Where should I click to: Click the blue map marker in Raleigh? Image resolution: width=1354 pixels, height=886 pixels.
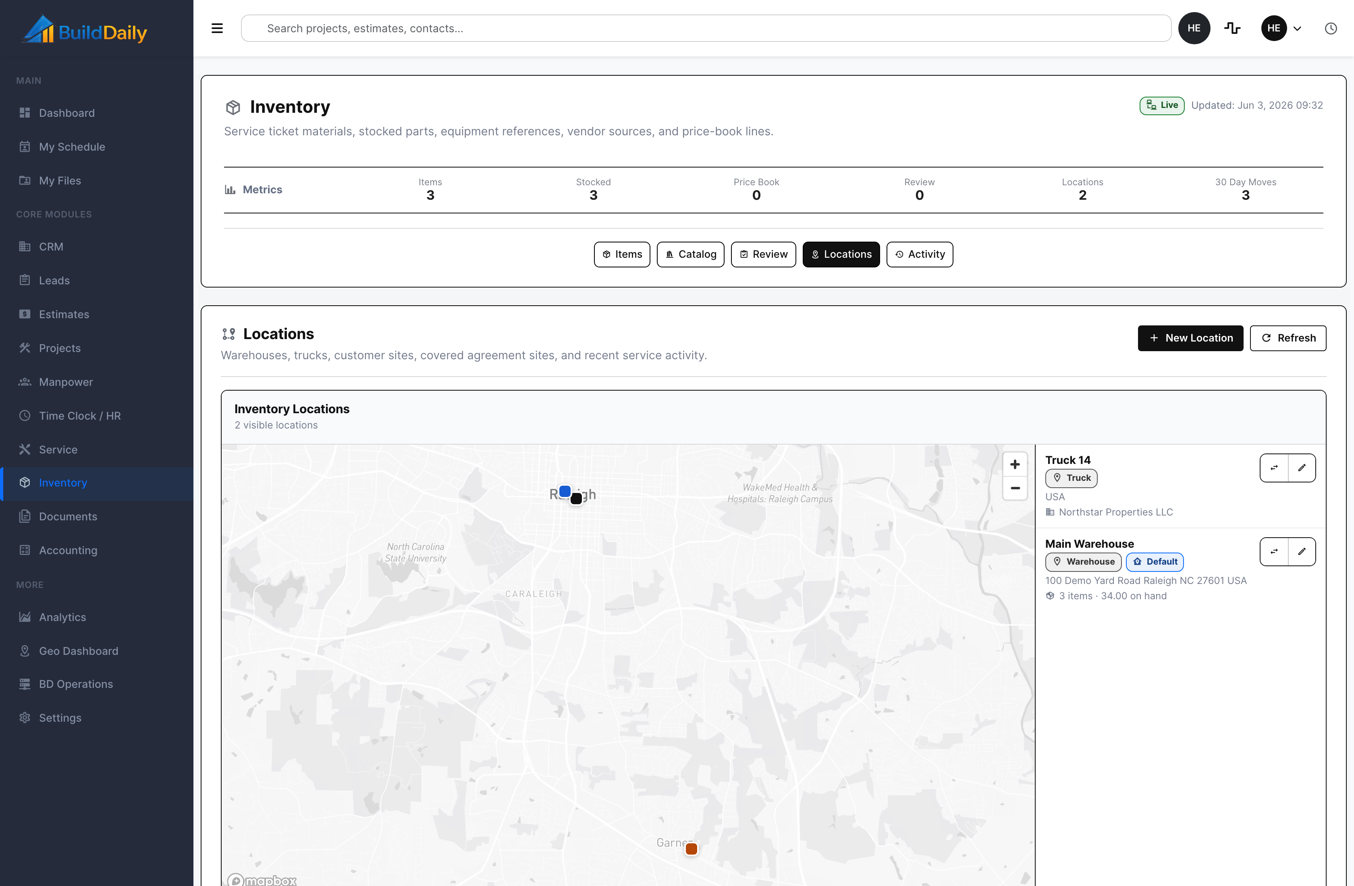click(x=565, y=491)
